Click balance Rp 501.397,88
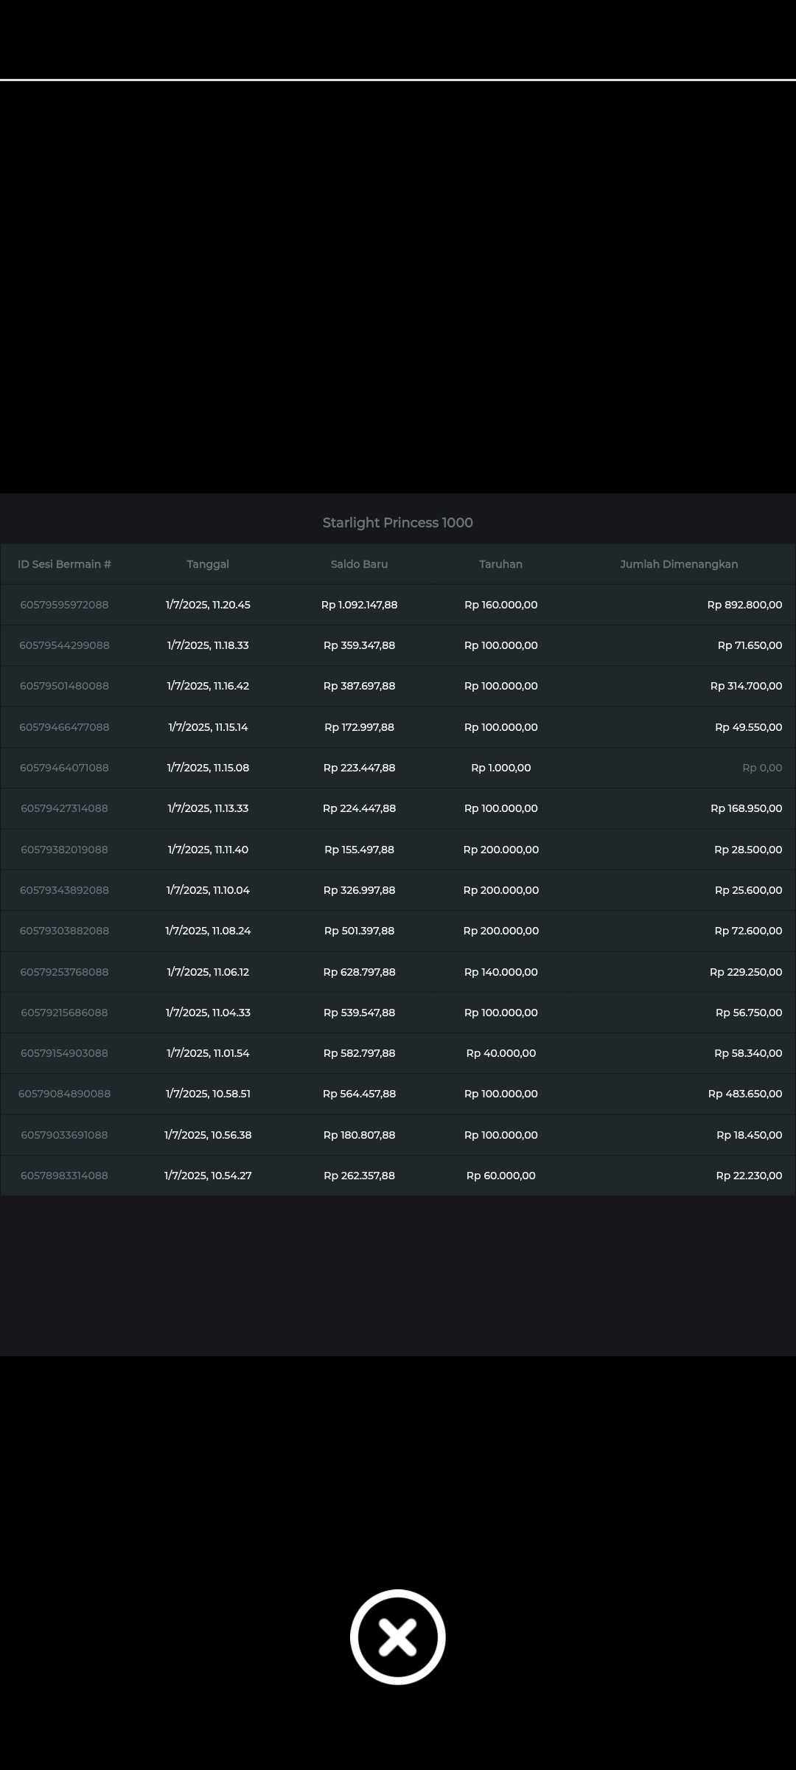The image size is (796, 1770). coord(359,931)
